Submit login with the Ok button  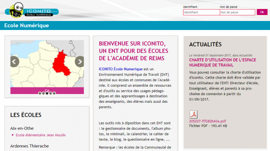[262, 12]
